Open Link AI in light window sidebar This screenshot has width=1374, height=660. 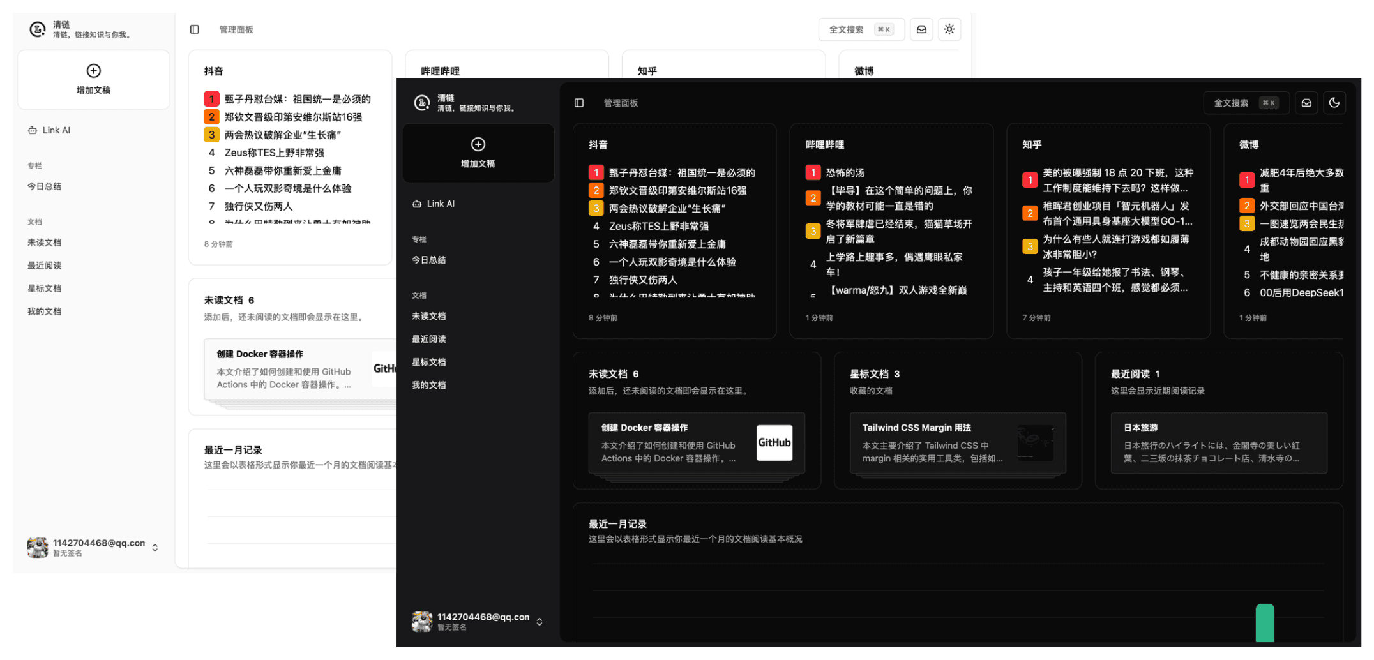point(50,130)
